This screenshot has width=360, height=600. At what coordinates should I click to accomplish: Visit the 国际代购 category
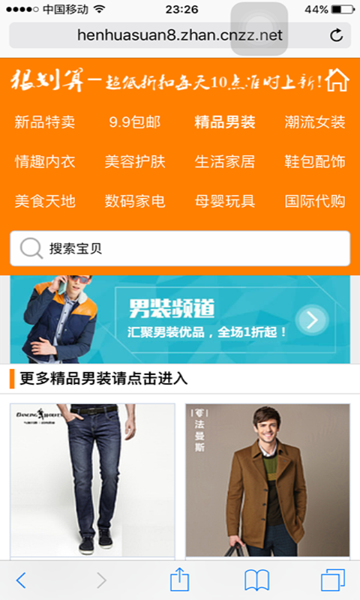pos(315,201)
